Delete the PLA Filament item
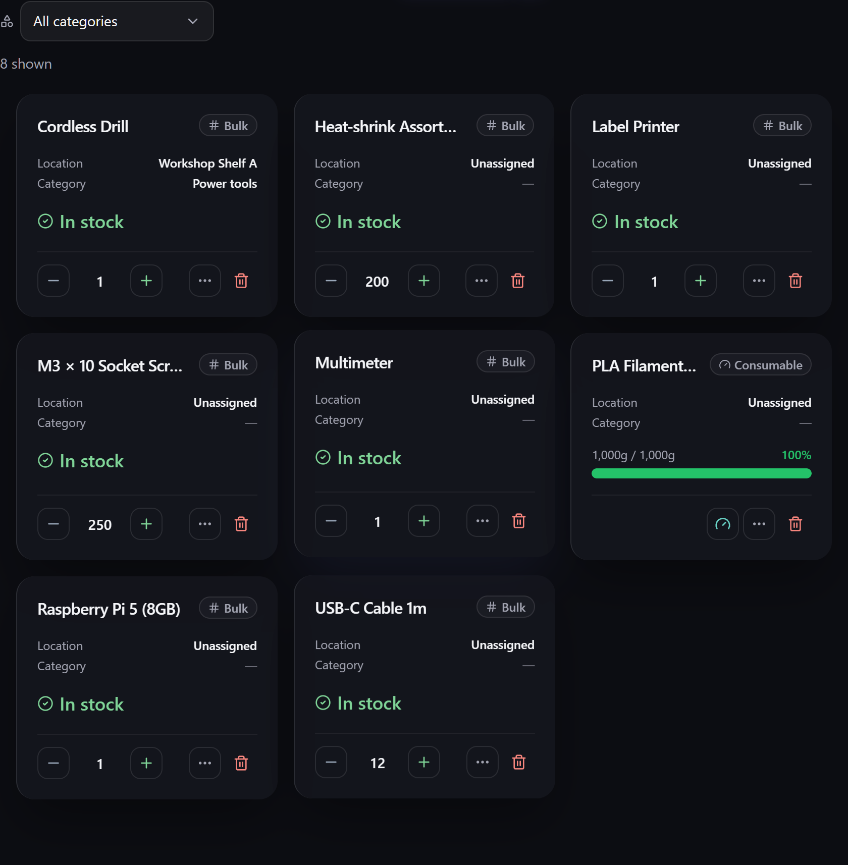The height and width of the screenshot is (865, 848). point(796,524)
